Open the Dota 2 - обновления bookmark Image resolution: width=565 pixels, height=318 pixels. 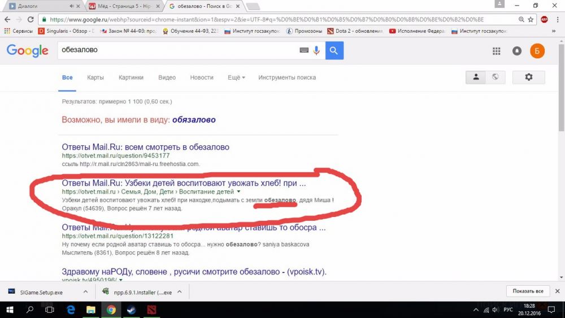355,31
